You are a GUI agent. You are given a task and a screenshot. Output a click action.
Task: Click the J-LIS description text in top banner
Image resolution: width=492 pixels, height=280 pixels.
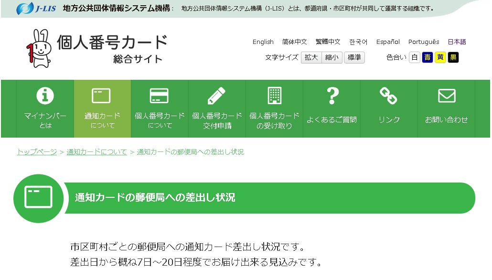(308, 9)
